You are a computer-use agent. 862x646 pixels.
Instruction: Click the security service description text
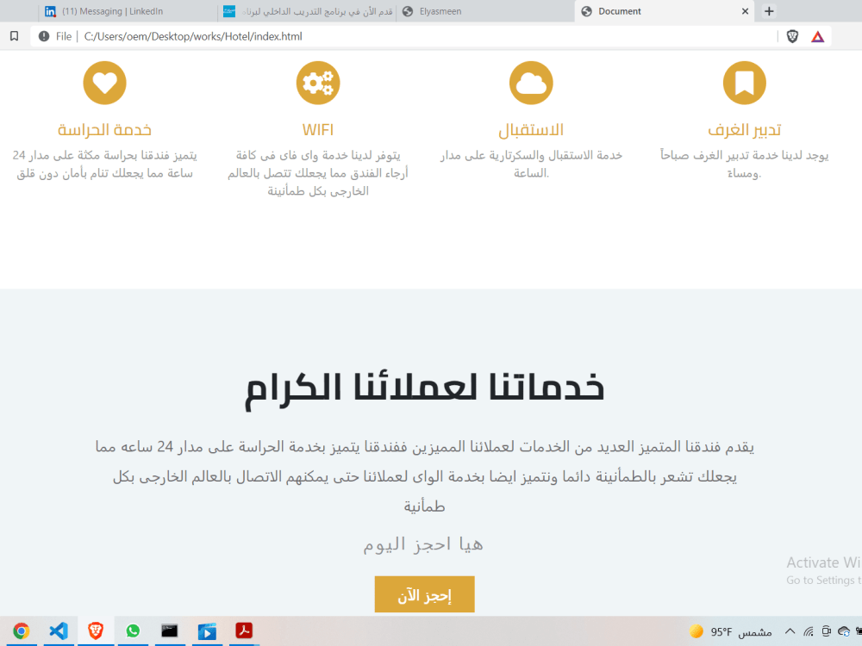[104, 165]
